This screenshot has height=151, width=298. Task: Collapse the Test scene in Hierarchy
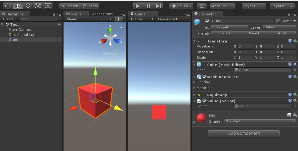click(2, 24)
